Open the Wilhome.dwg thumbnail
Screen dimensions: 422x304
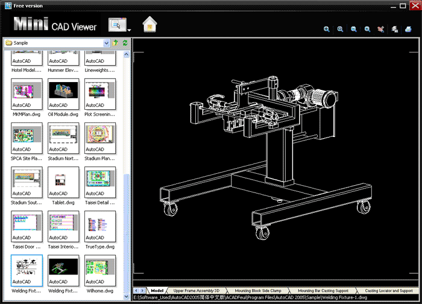pos(99,269)
